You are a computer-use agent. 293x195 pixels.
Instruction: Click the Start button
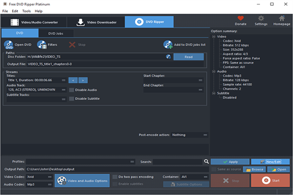point(271,180)
